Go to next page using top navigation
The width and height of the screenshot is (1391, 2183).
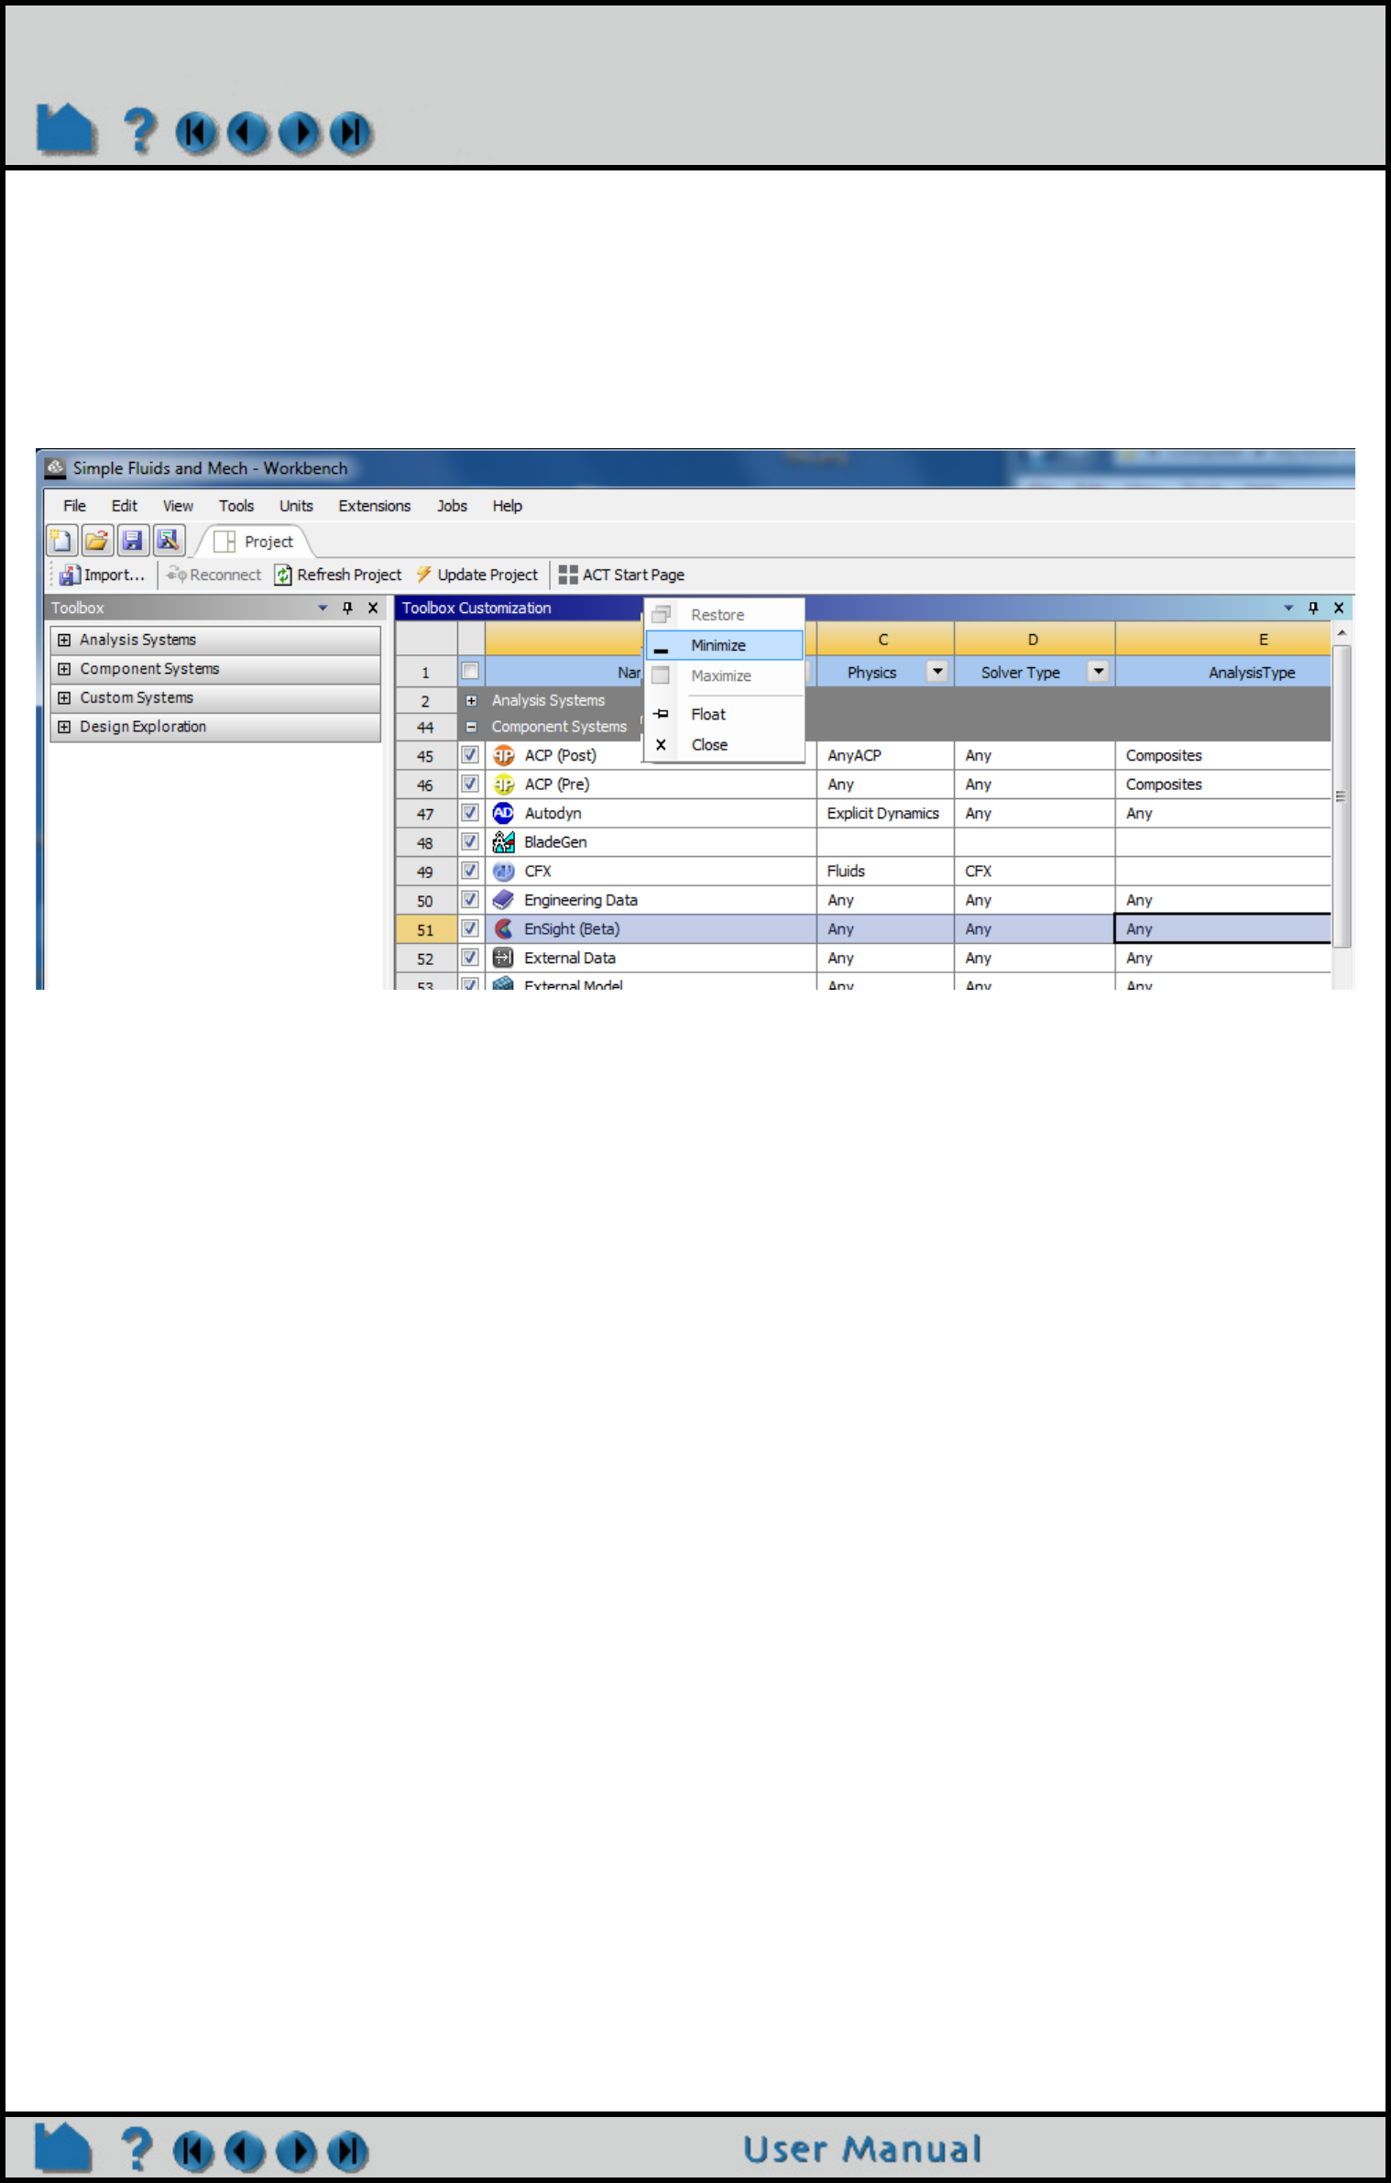coord(300,133)
